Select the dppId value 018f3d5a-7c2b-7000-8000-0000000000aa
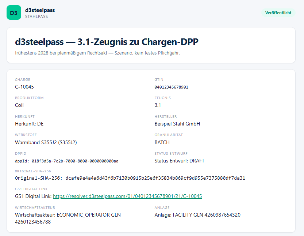304x236 pixels. [75, 161]
